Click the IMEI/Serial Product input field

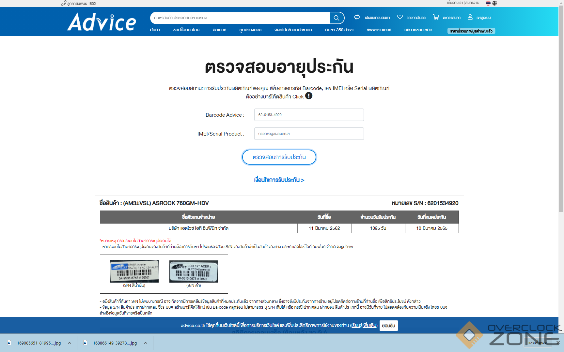coord(309,134)
